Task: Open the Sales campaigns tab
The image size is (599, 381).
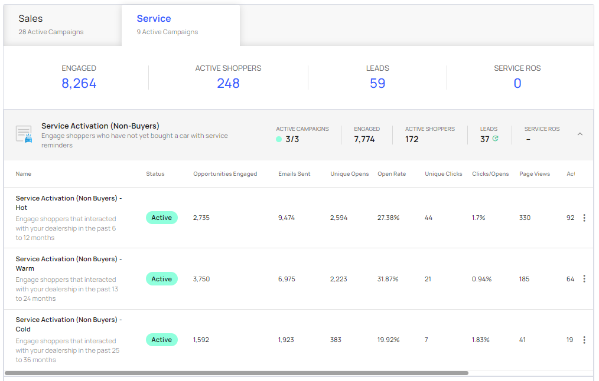Action: click(x=51, y=24)
